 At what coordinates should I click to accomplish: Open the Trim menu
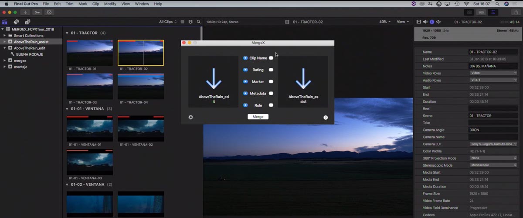click(69, 4)
